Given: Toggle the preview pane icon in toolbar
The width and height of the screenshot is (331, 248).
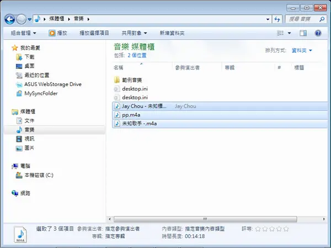Looking at the screenshot, I should click(303, 33).
